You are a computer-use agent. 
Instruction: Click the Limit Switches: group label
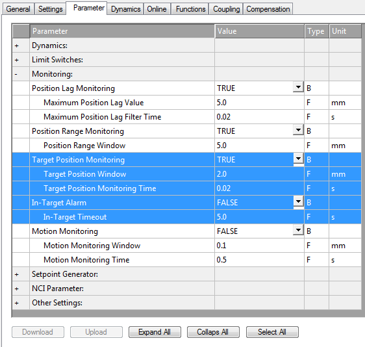[57, 60]
